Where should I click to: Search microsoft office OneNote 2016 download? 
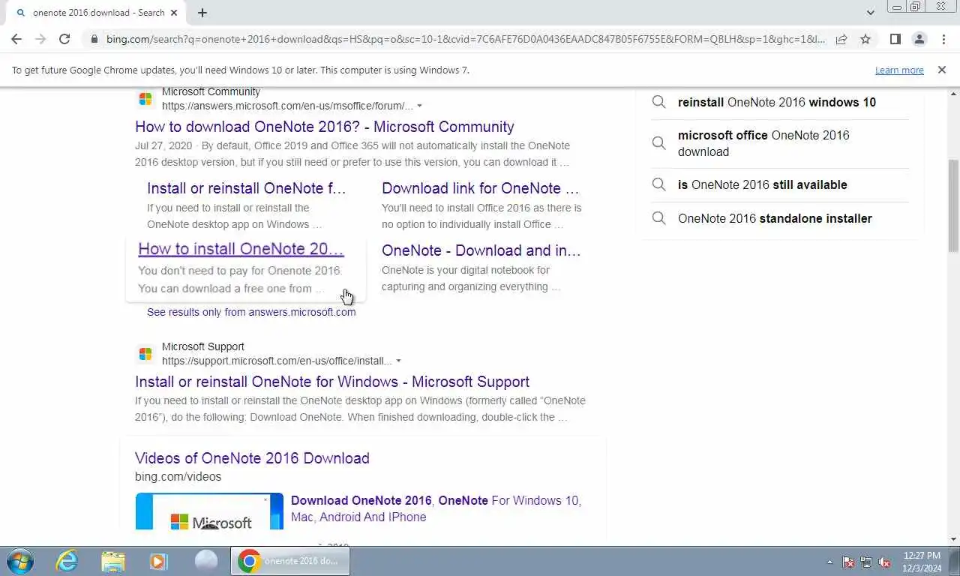[x=763, y=143]
